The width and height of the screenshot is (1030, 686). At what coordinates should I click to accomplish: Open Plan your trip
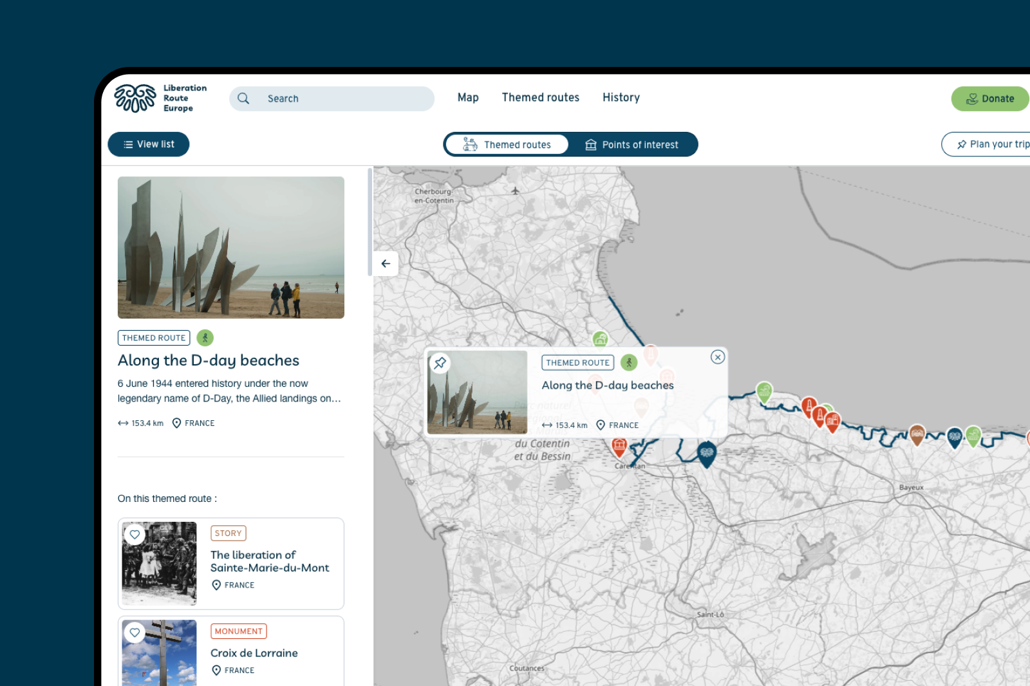(x=993, y=144)
